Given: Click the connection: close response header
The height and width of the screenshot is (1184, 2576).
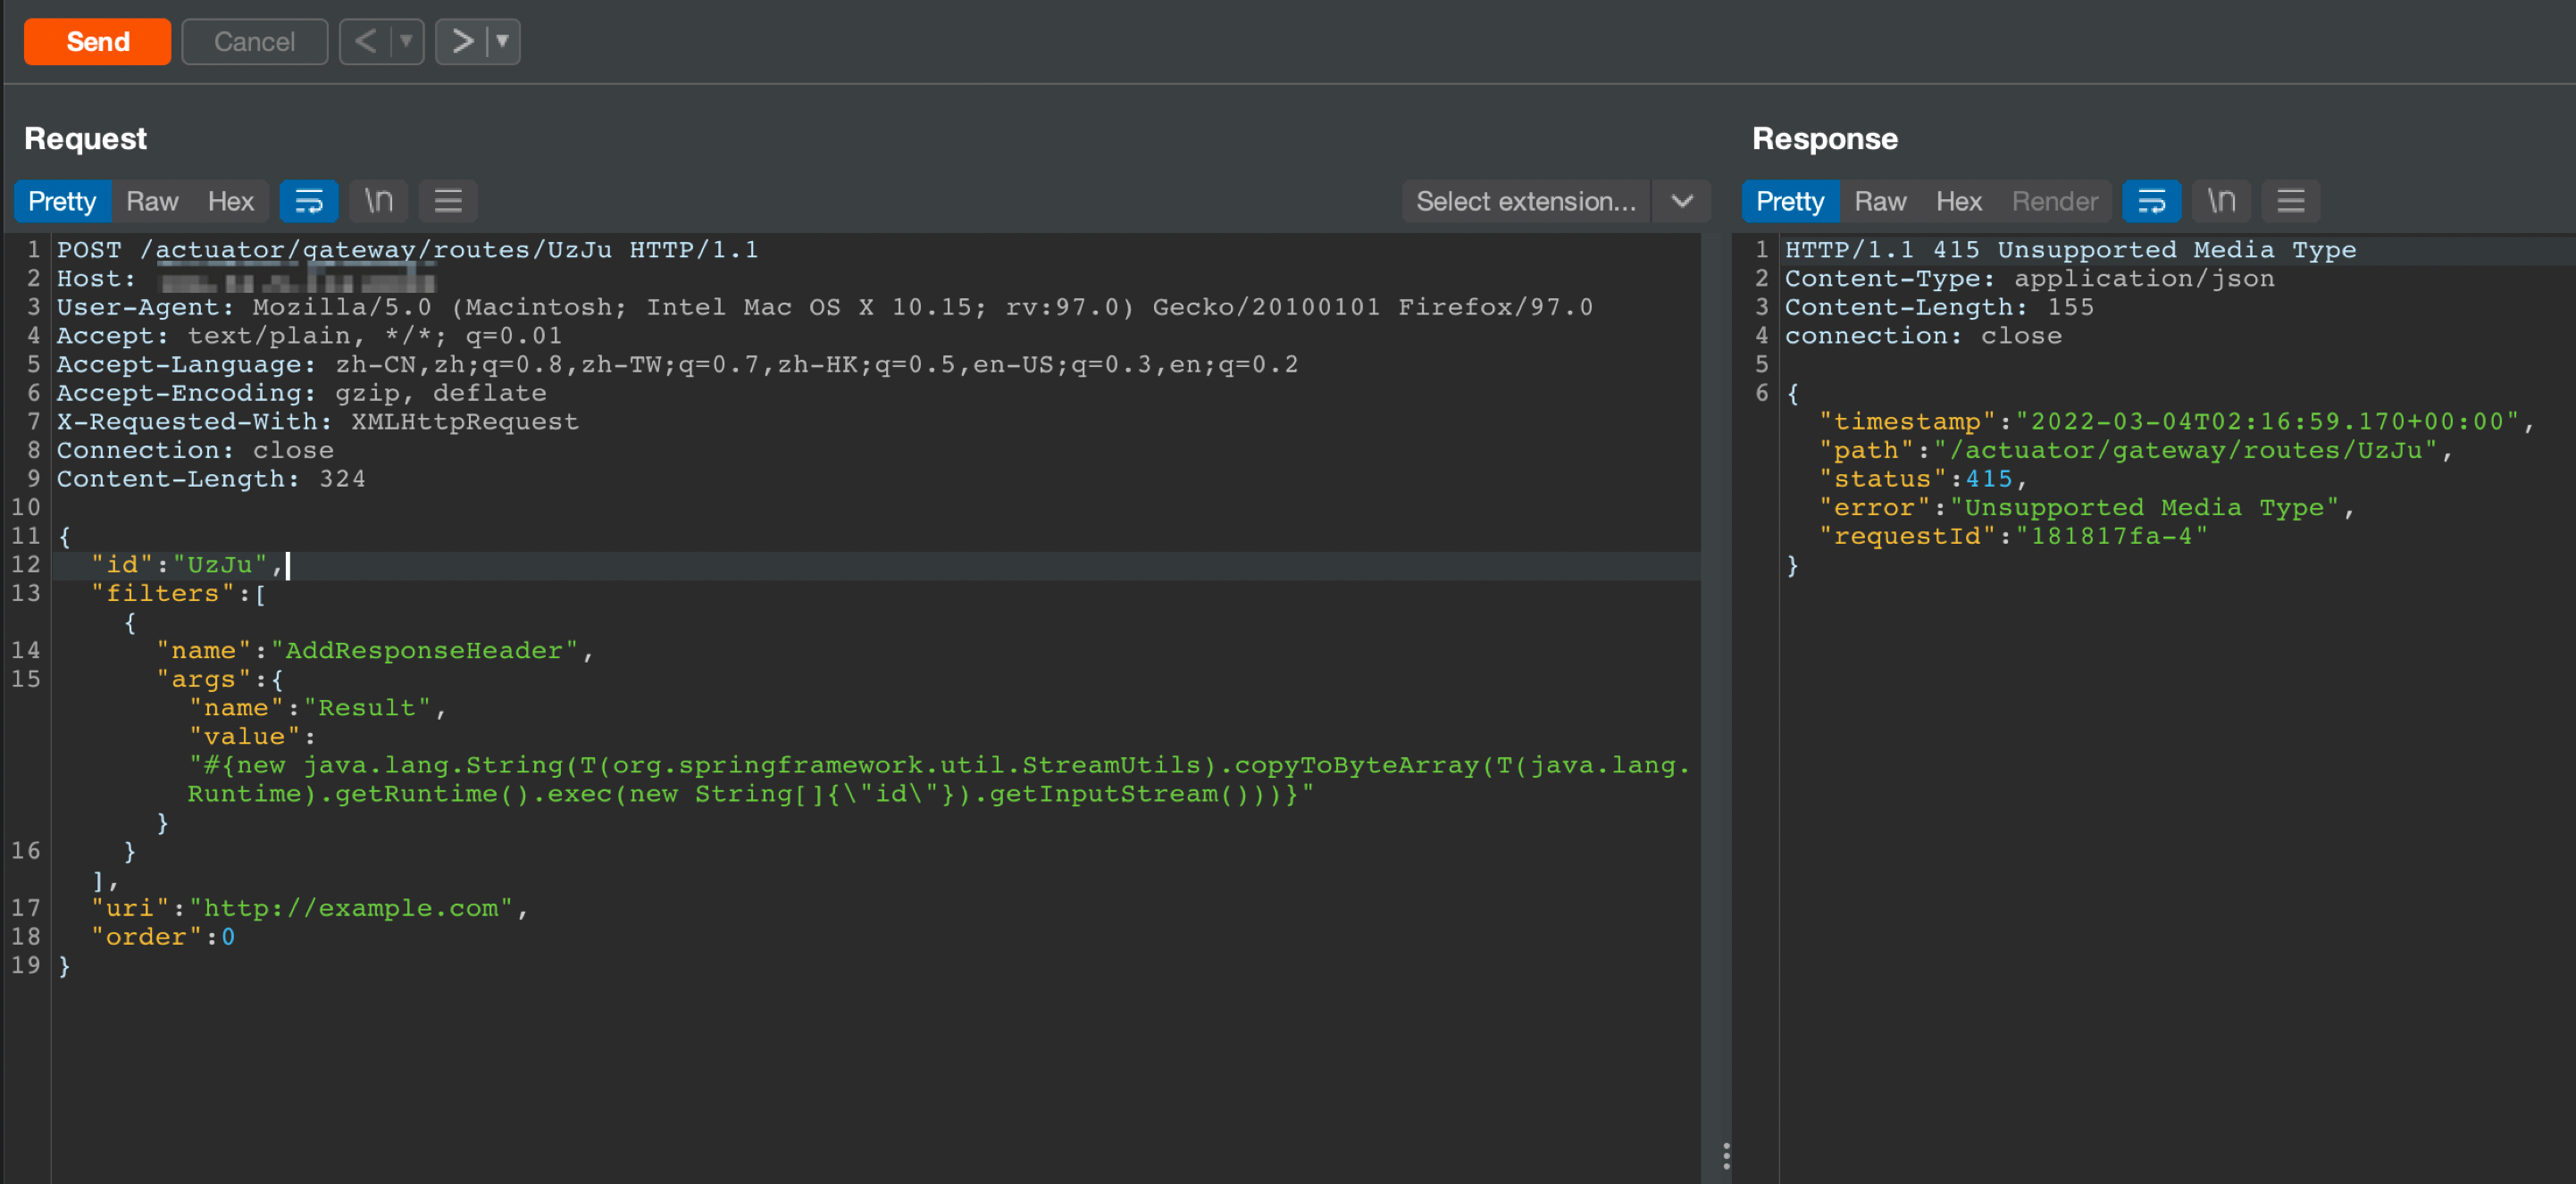Looking at the screenshot, I should click(x=1923, y=336).
